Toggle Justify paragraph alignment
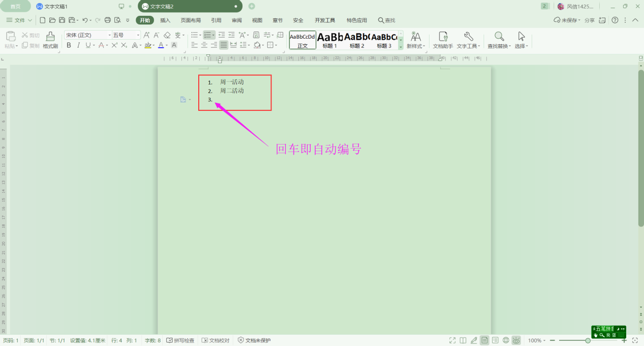 click(x=223, y=46)
